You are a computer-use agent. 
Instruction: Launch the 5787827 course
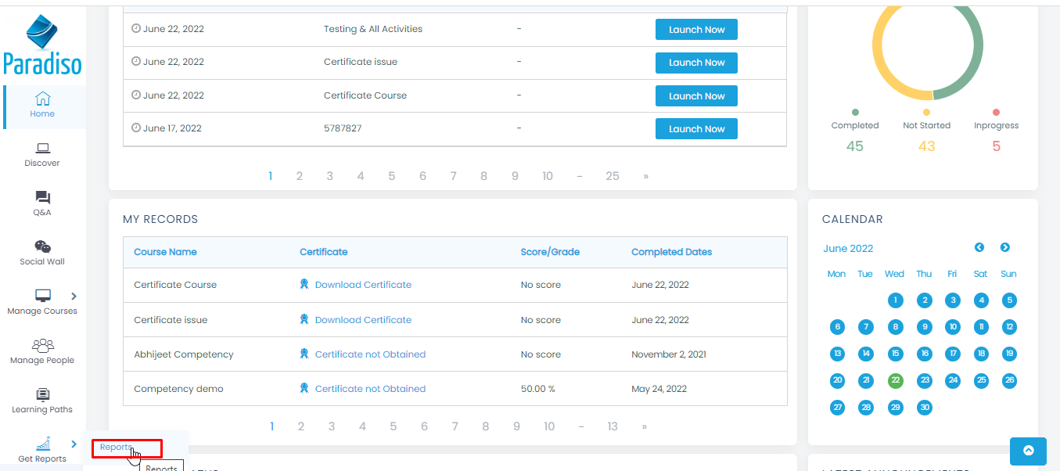point(696,129)
